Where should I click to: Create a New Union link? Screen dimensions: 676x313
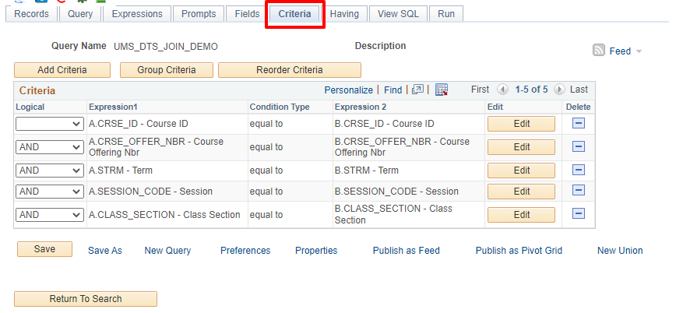point(620,251)
